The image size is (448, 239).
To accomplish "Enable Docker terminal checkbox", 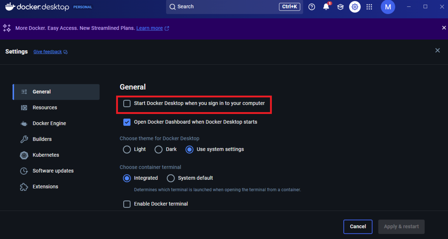I will pos(127,204).
